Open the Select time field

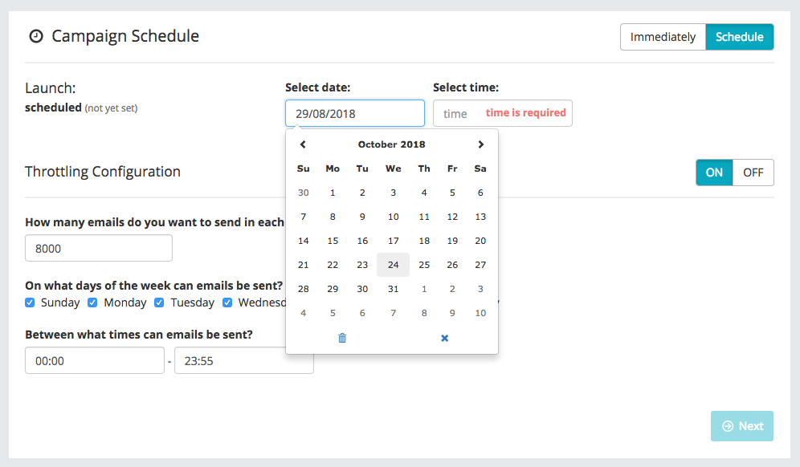coord(503,113)
